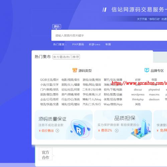This screenshot has width=167, height=167.
Task: Open category 门户/新闻/资讯
Action: point(49,90)
